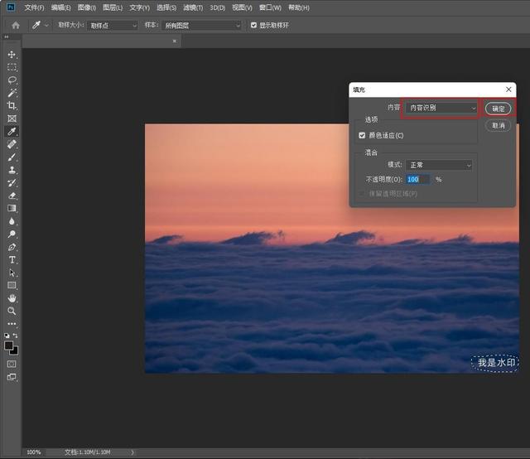Go to Photoshop home screen icon
The height and width of the screenshot is (459, 530).
point(16,26)
